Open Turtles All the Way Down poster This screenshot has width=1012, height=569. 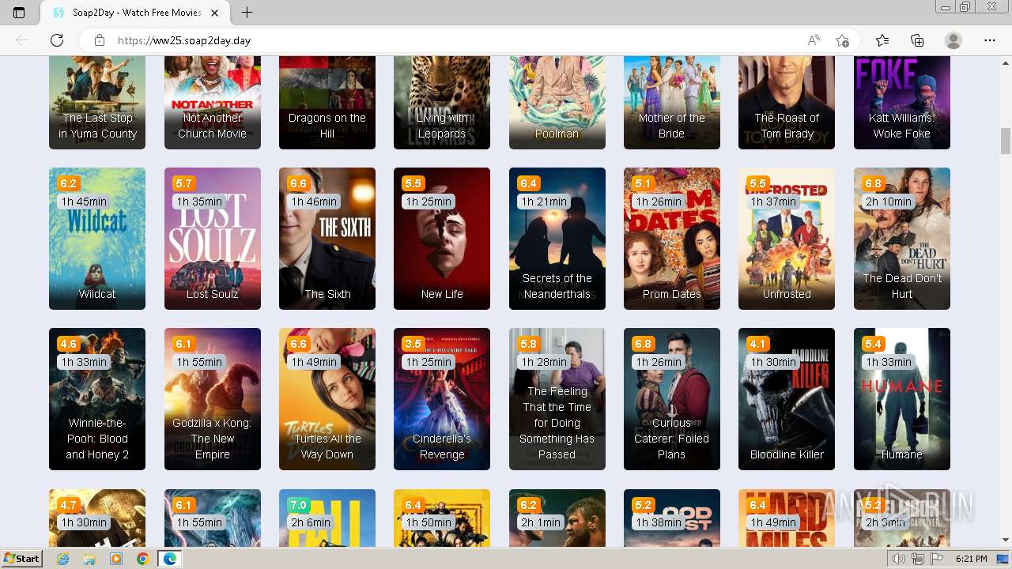coord(327,399)
